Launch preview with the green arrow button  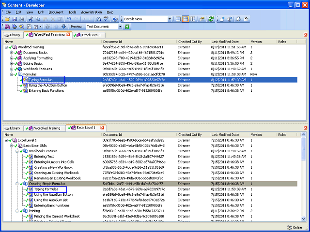coord(127,27)
